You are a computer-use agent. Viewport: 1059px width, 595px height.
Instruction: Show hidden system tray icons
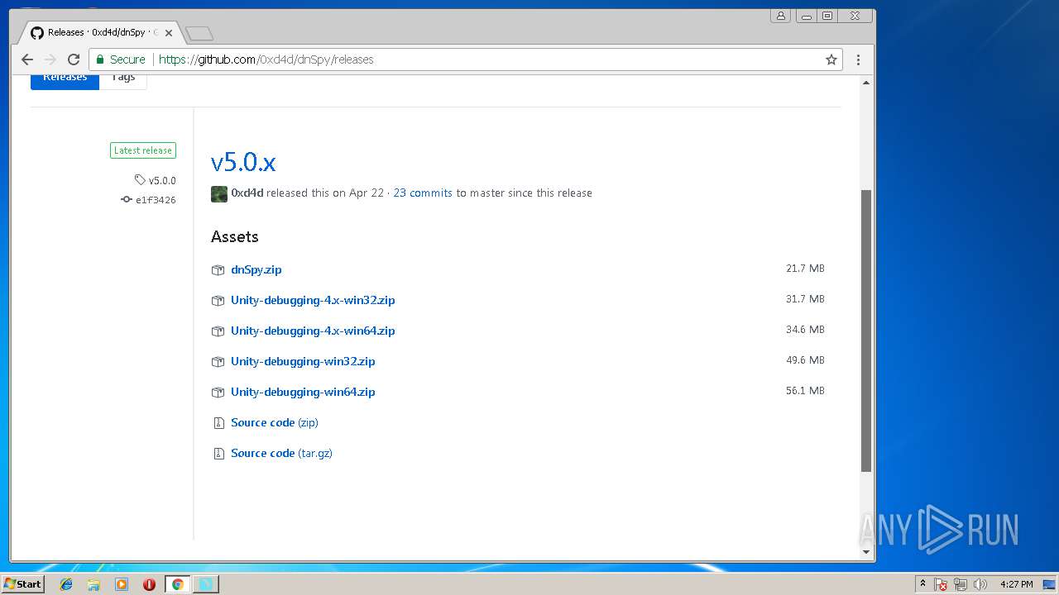pos(922,584)
